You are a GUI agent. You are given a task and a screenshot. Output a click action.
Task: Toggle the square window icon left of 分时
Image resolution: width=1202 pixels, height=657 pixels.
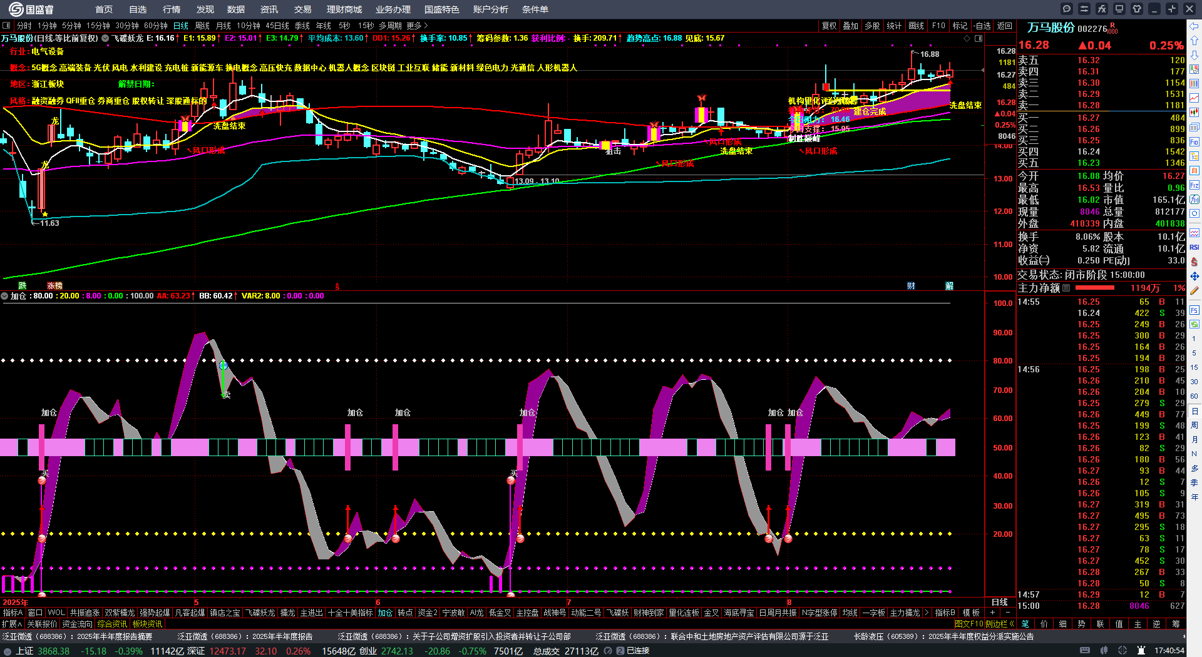pyautogui.click(x=6, y=26)
